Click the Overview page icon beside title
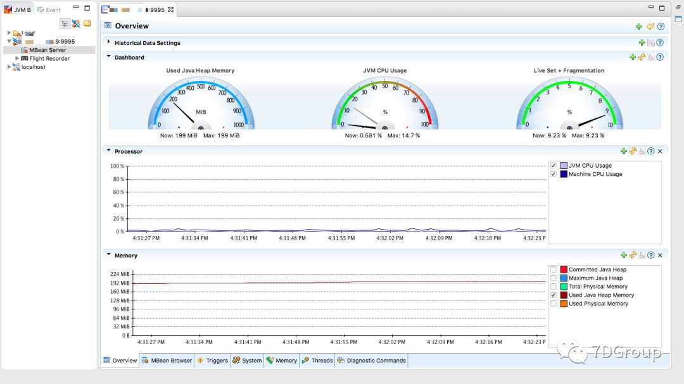 [108, 26]
